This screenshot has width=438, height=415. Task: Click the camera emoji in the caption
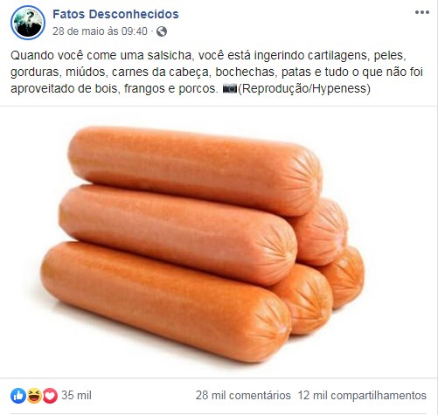230,88
